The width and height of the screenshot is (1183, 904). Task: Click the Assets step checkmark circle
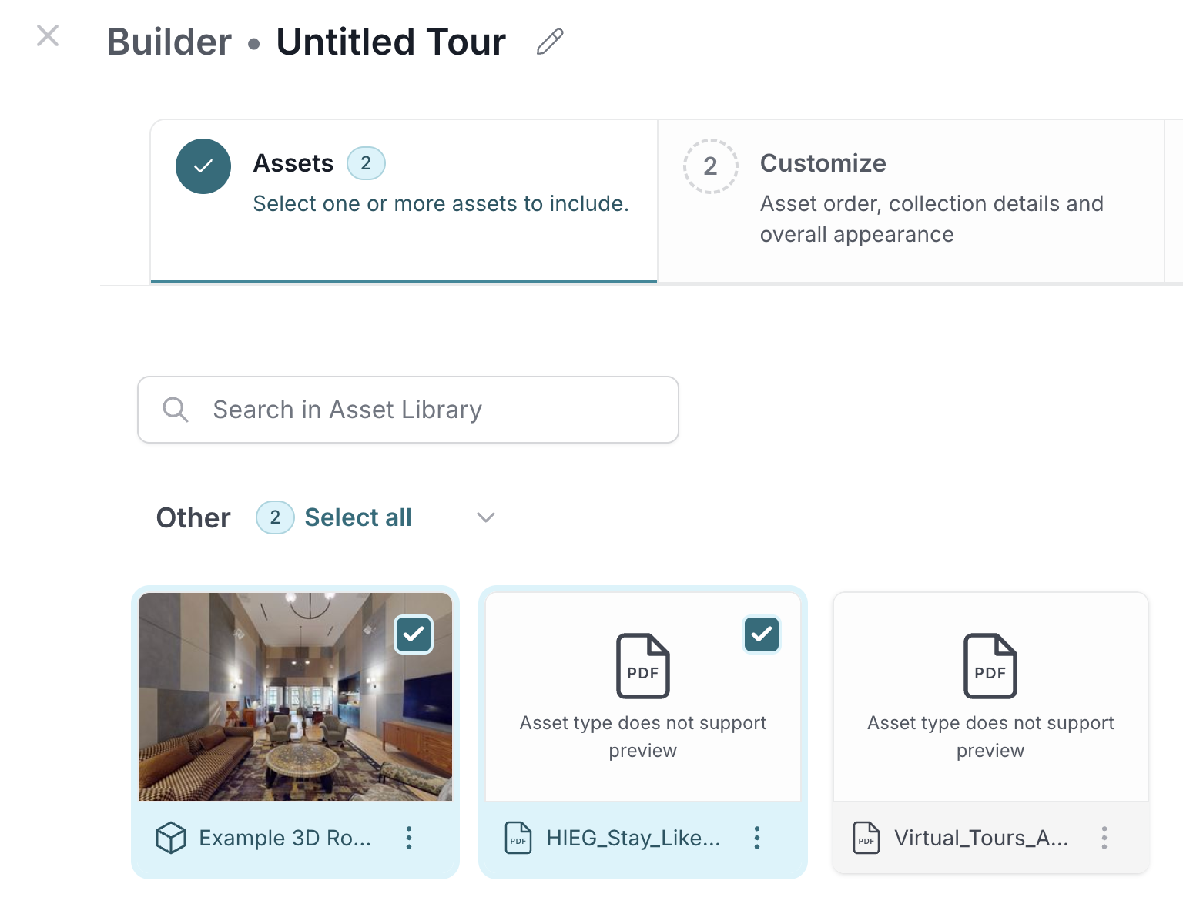click(x=203, y=166)
